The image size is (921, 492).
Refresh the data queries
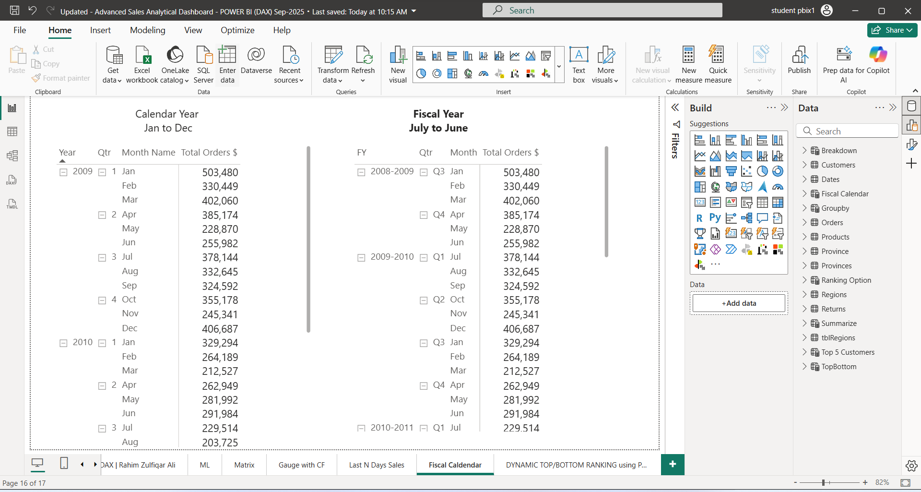(x=364, y=61)
